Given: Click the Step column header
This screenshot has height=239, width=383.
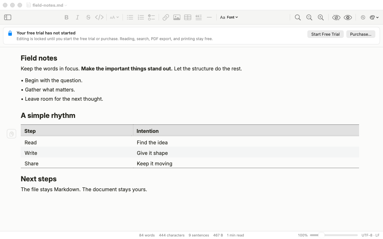Looking at the screenshot, I should click(x=77, y=131).
